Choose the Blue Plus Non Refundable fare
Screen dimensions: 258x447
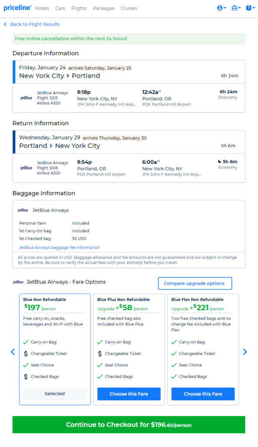click(x=129, y=394)
